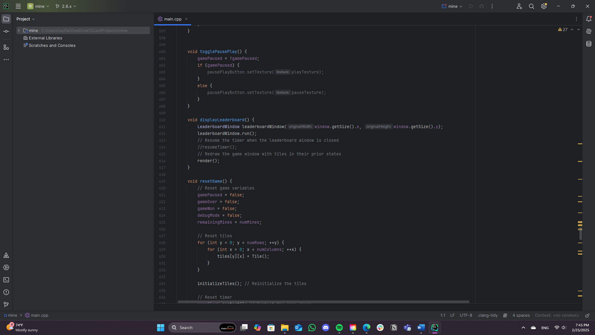This screenshot has height=335, width=595.
Task: Open the Problems tool window icon
Action: pos(6,292)
